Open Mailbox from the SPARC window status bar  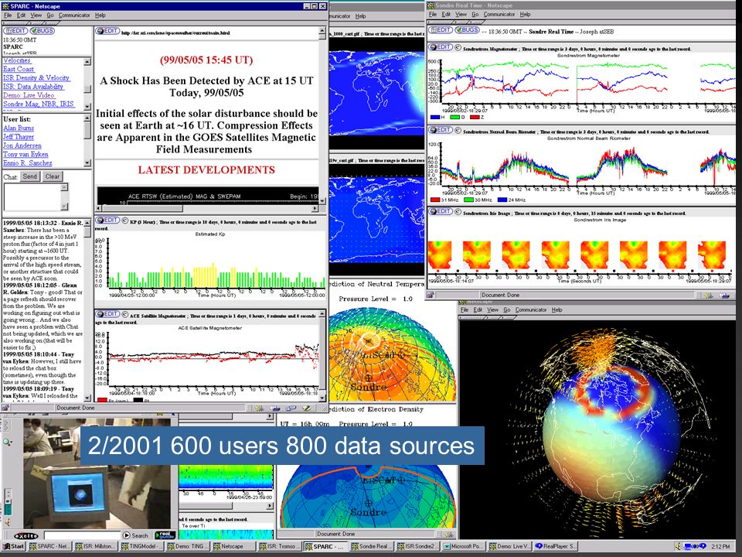[x=275, y=408]
